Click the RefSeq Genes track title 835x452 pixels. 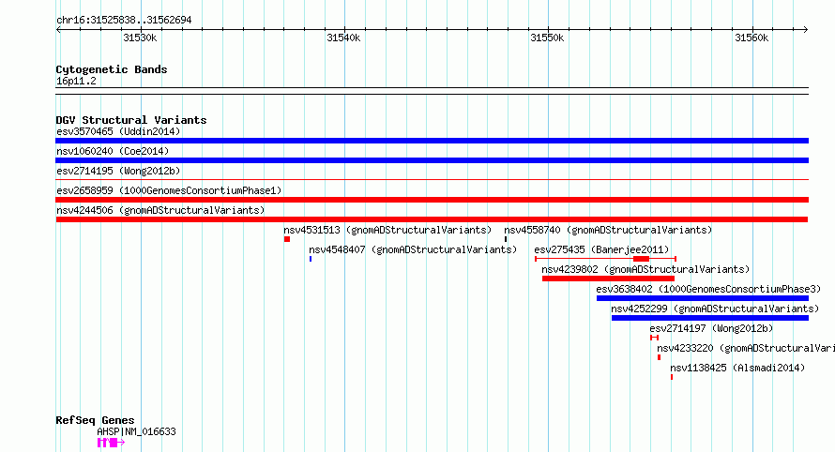tap(95, 421)
